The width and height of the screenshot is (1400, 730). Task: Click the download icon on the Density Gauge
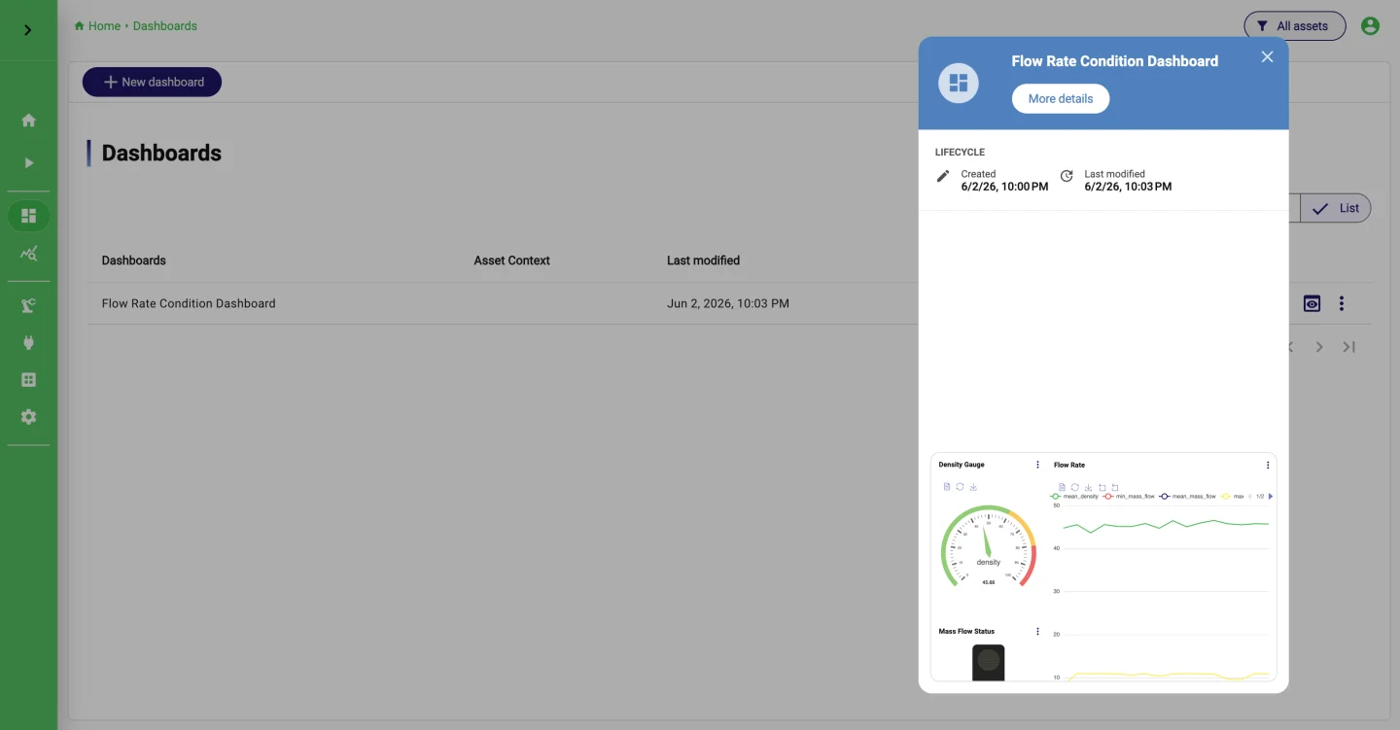point(973,487)
